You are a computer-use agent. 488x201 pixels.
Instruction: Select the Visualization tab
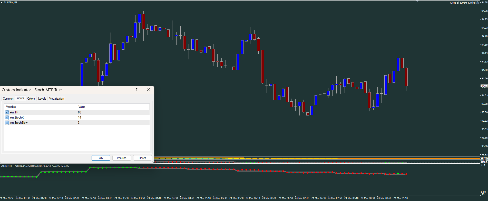[x=56, y=99]
